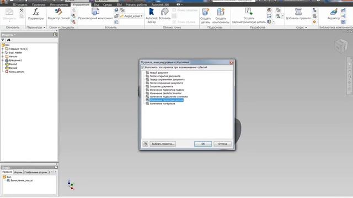This screenshot has width=353, height=198.
Task: Click the rule icon beside Новый документ
Action: tap(147, 73)
